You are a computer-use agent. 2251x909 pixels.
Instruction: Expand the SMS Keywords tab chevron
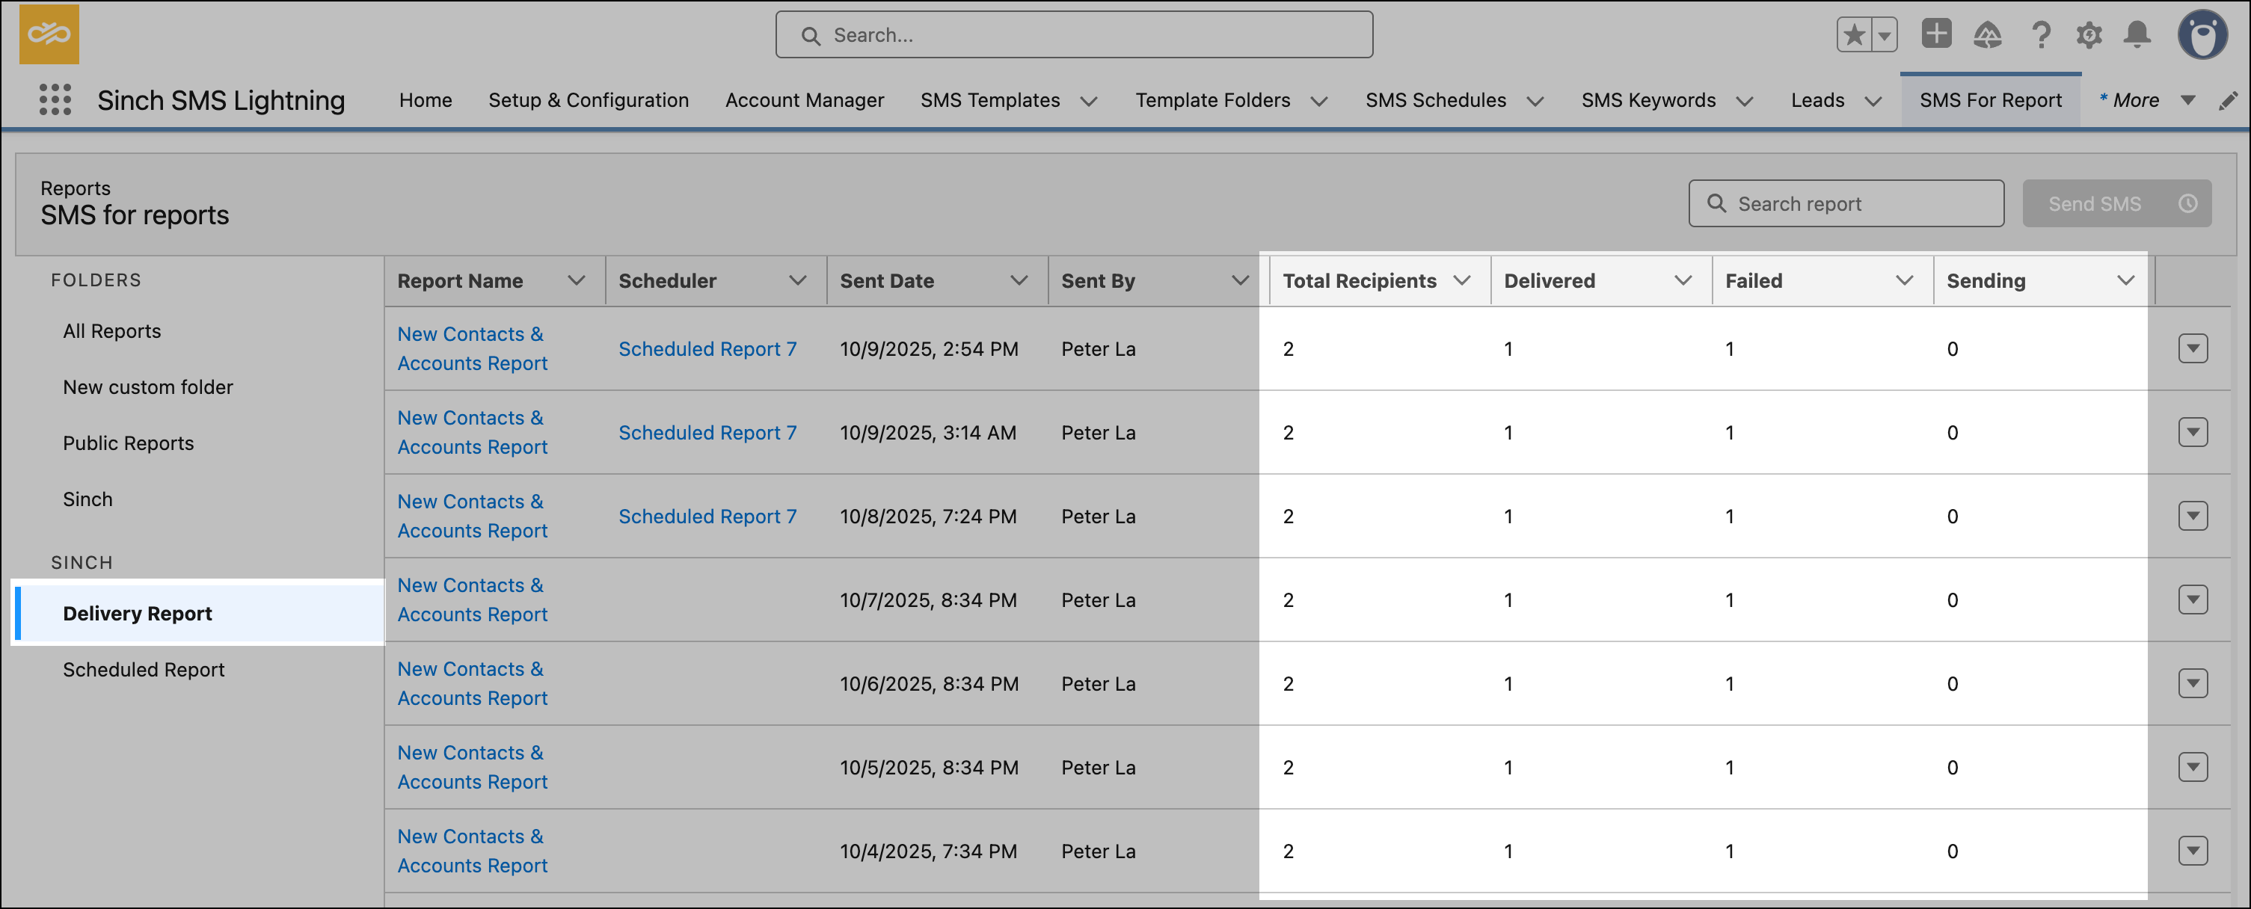pyautogui.click(x=1744, y=102)
